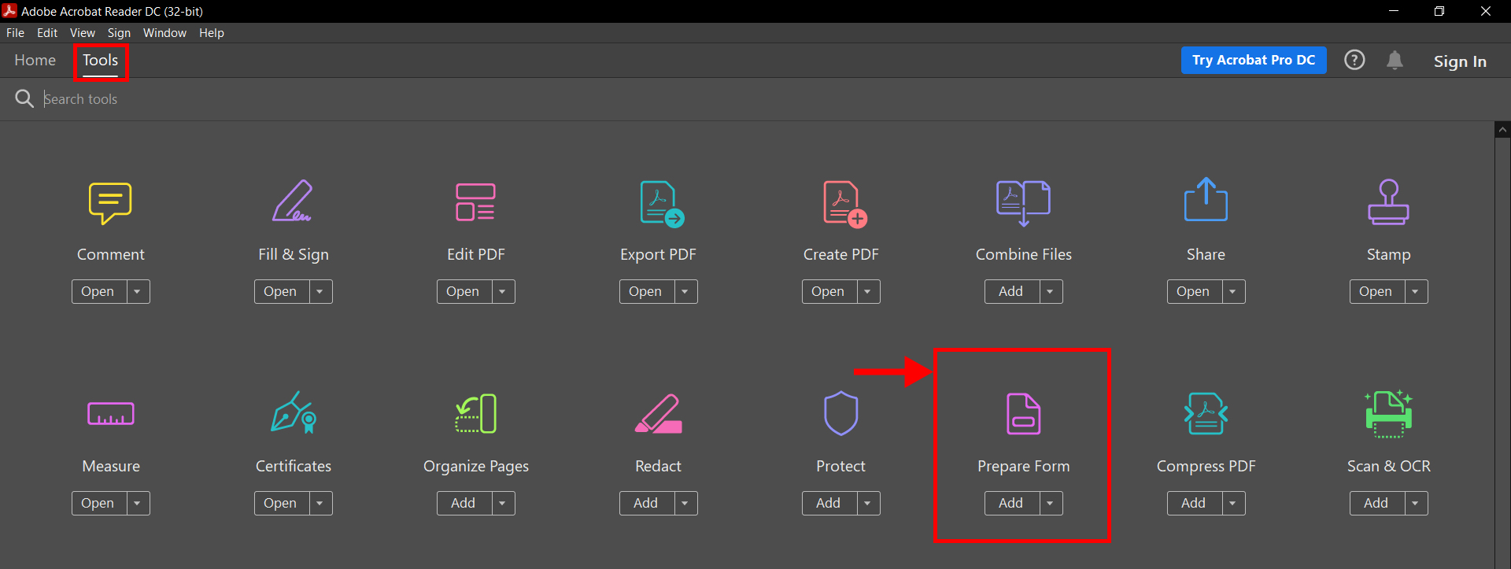Expand dropdown arrow beside Certificates Open
This screenshot has width=1511, height=569.
click(x=320, y=503)
